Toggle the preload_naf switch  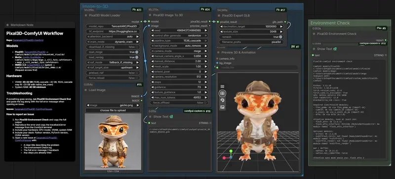click(x=137, y=73)
